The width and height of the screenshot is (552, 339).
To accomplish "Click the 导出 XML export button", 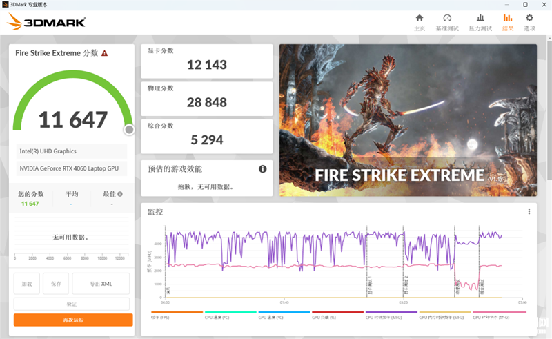I will point(101,283).
